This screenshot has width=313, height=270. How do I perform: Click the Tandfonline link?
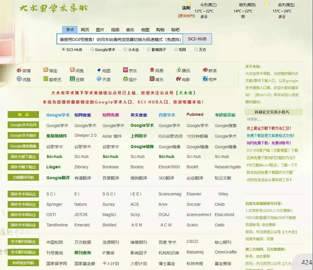57,225
